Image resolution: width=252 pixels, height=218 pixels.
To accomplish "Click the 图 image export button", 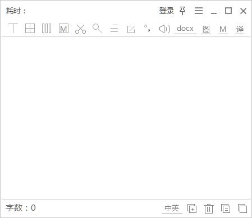I will 206,29.
